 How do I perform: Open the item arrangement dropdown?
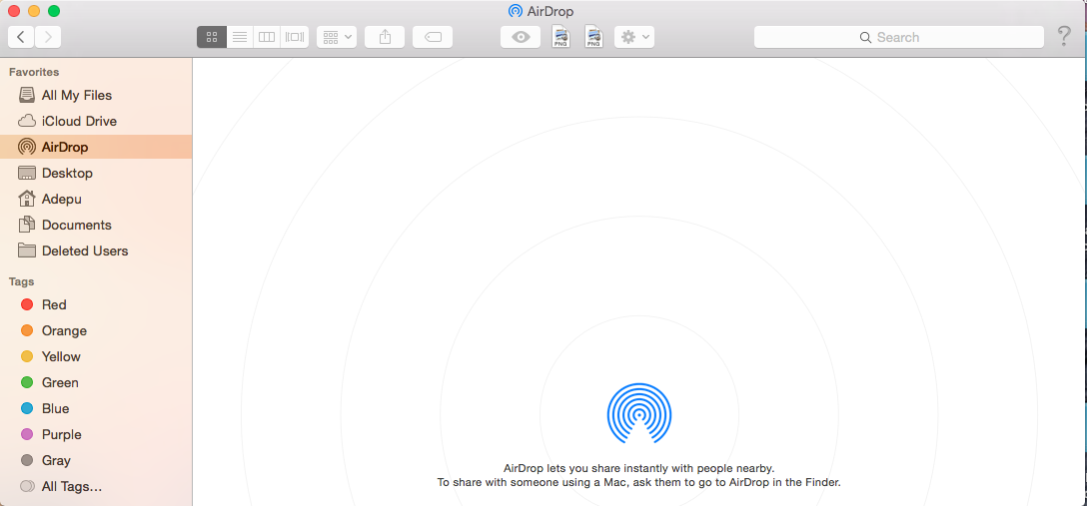[337, 37]
